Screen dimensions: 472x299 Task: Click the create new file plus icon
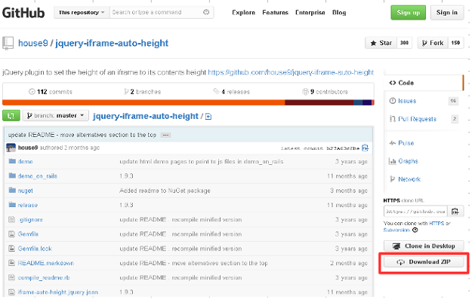pos(208,117)
